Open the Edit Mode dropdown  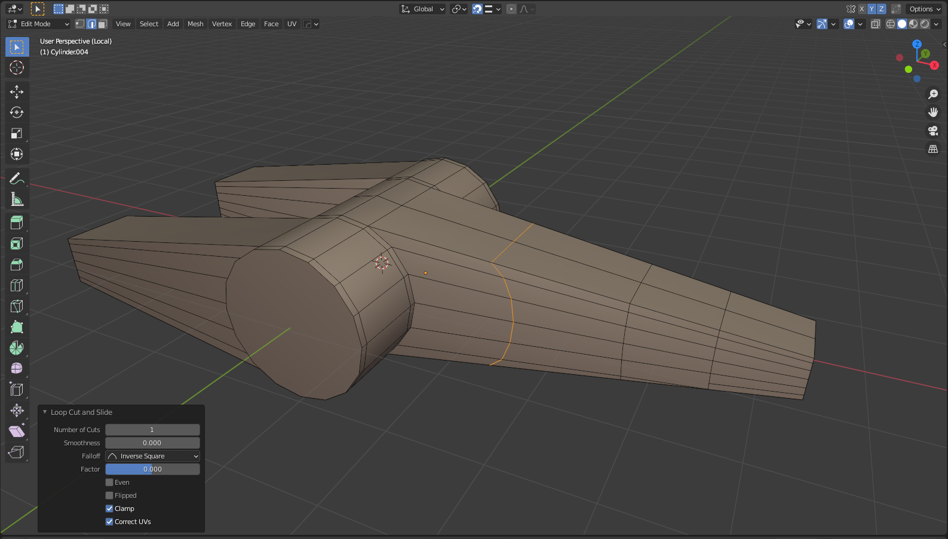point(39,24)
